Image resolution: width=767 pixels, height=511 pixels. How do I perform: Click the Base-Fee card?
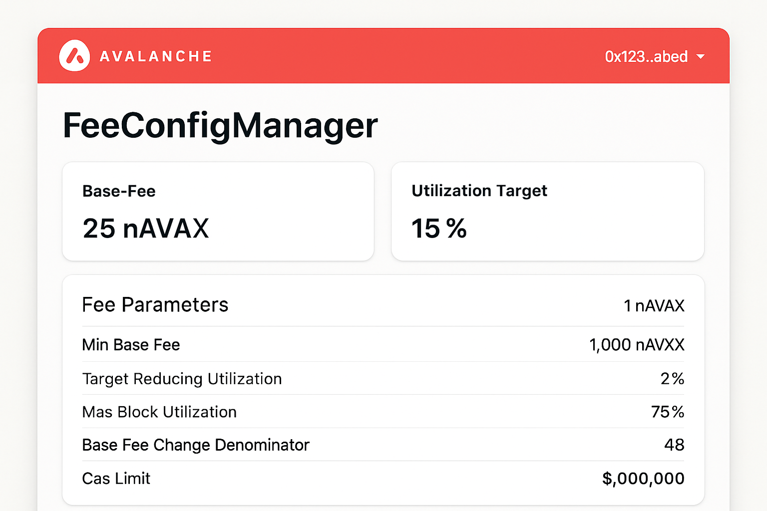point(218,211)
